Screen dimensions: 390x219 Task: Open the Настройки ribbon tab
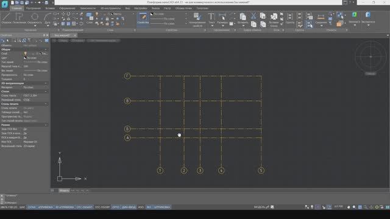point(141,9)
